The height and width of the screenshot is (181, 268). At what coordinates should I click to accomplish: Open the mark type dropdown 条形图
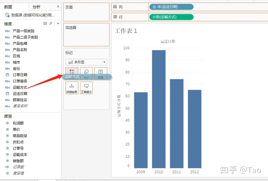86,62
